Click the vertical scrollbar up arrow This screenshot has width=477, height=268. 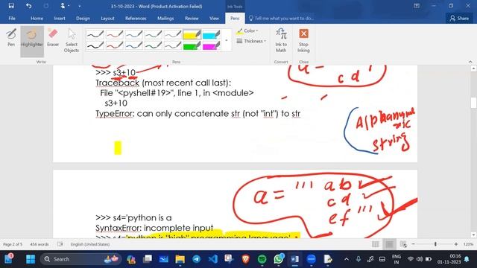coord(473,68)
